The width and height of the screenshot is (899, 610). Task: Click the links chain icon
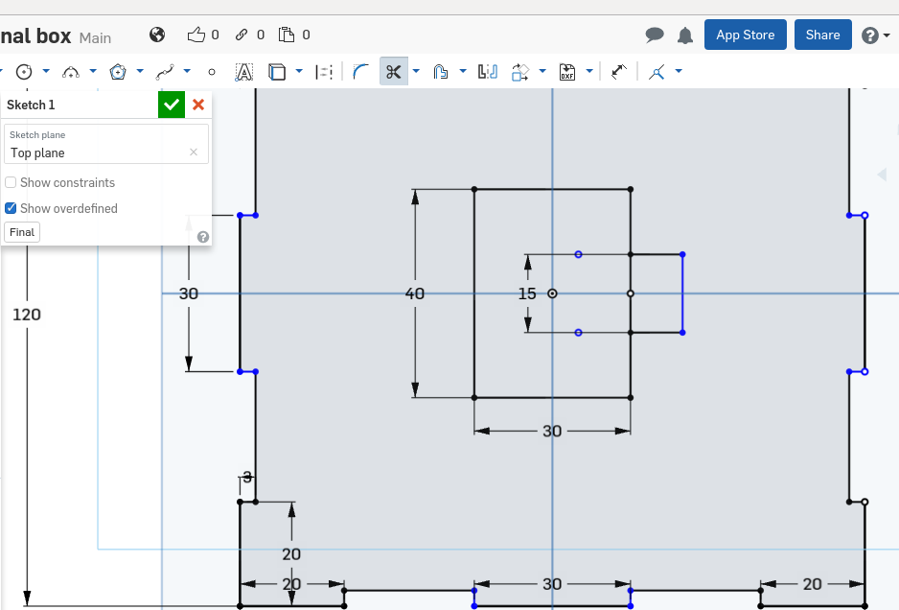click(242, 35)
